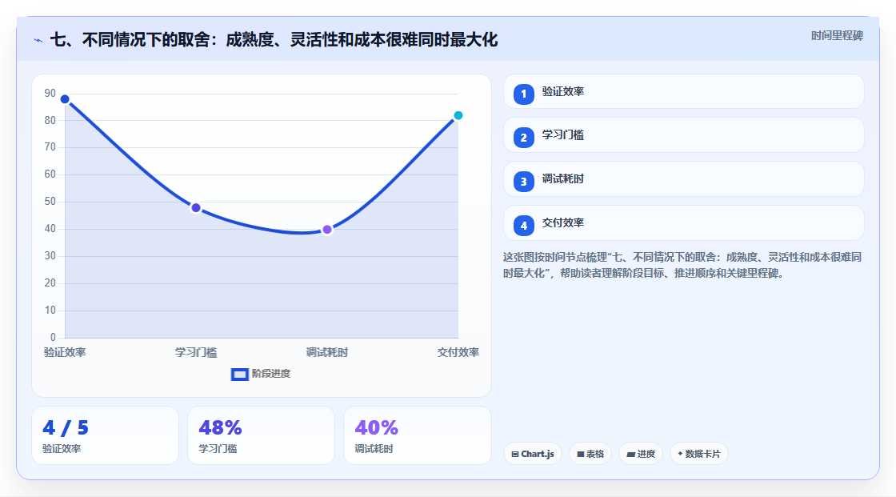Toggle the 阶段进度 legend swatch

click(239, 374)
